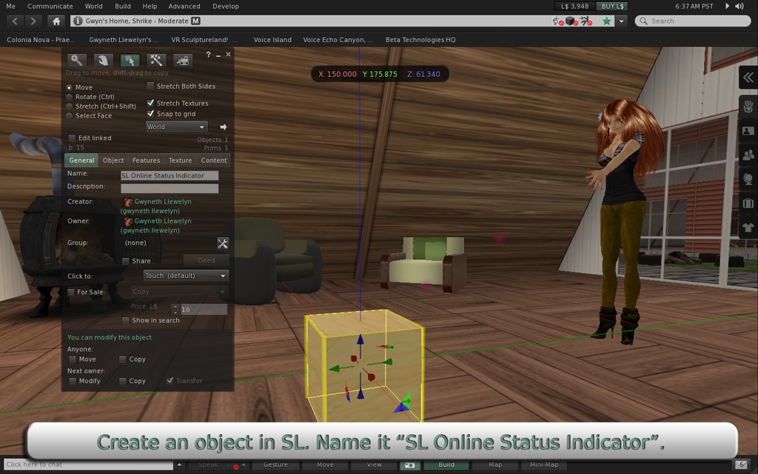Image resolution: width=758 pixels, height=474 pixels.
Task: Click the Description input field
Action: pyautogui.click(x=170, y=189)
